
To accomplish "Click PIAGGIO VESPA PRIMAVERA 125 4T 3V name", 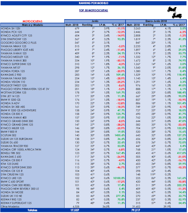I will pyautogui.click(x=25, y=89).
